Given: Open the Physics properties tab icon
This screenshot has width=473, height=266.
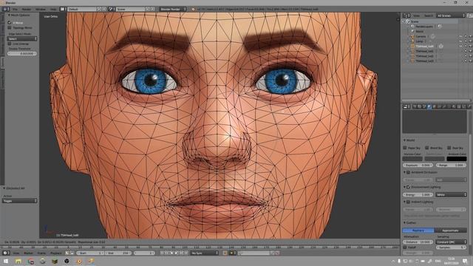Looking at the screenshot, I should pos(469,106).
